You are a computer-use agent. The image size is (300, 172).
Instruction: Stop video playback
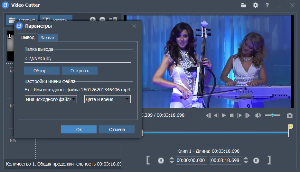pyautogui.click(x=231, y=115)
